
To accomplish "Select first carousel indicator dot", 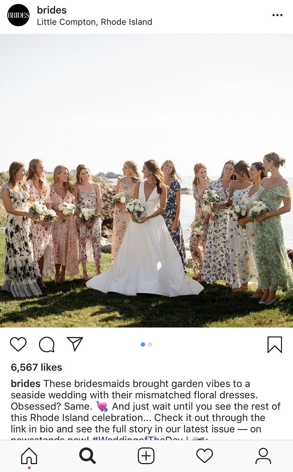I will (x=143, y=344).
